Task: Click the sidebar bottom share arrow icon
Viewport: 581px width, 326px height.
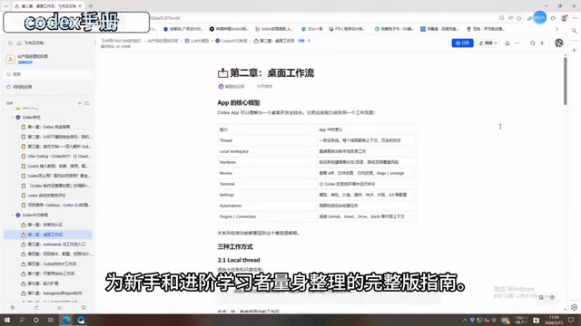Action: [36, 308]
